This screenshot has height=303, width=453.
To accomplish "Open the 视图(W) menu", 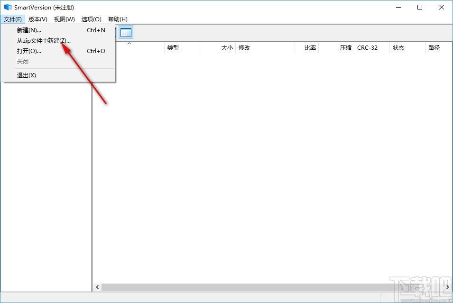I will coord(64,19).
